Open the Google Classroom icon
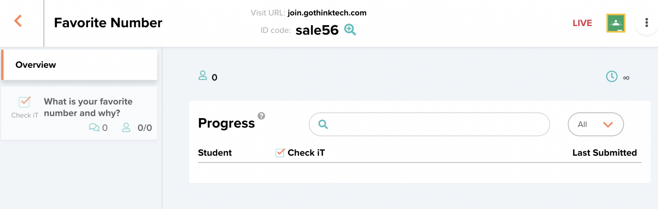 point(616,23)
